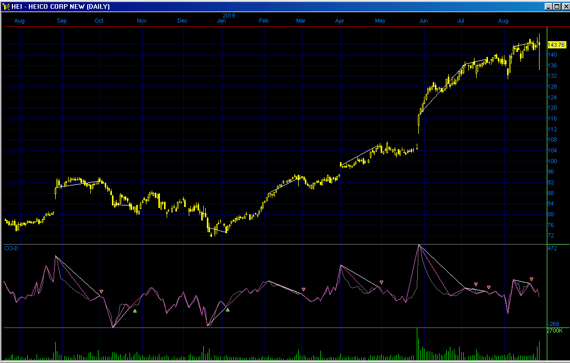Screen dimensions: 570x363
Task: Click the green triangle signal in late October on CCI
Action: (x=135, y=310)
